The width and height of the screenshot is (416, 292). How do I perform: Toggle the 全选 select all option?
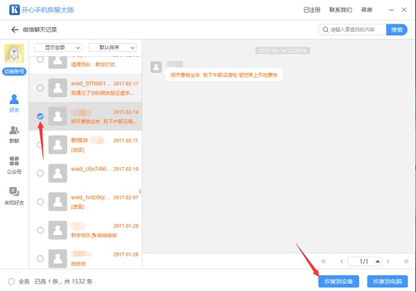[11, 282]
